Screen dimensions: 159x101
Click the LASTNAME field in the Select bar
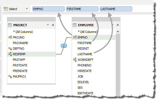[116, 9]
